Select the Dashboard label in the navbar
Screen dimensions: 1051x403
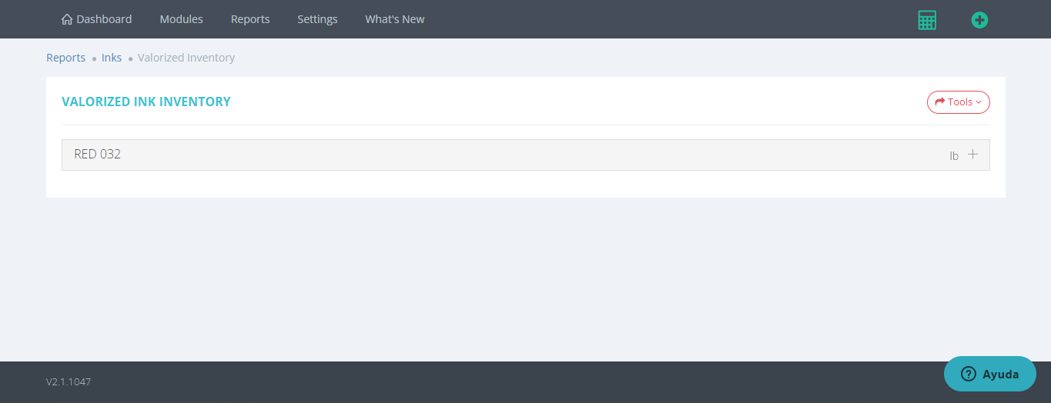pos(104,19)
